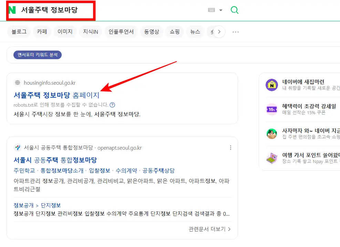This screenshot has width=340, height=247.
Task: Open the vertical three-dot menu on openapt result
Action: [230, 148]
